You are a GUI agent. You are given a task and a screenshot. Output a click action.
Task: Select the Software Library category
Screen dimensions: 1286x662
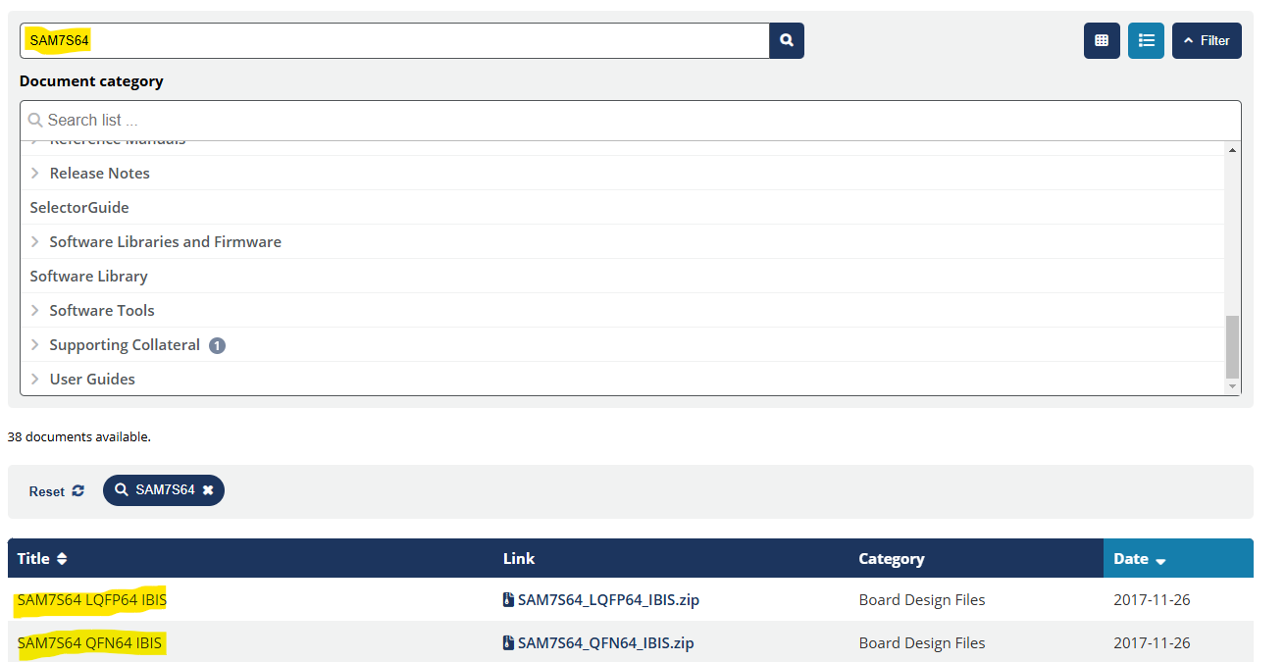(x=88, y=277)
